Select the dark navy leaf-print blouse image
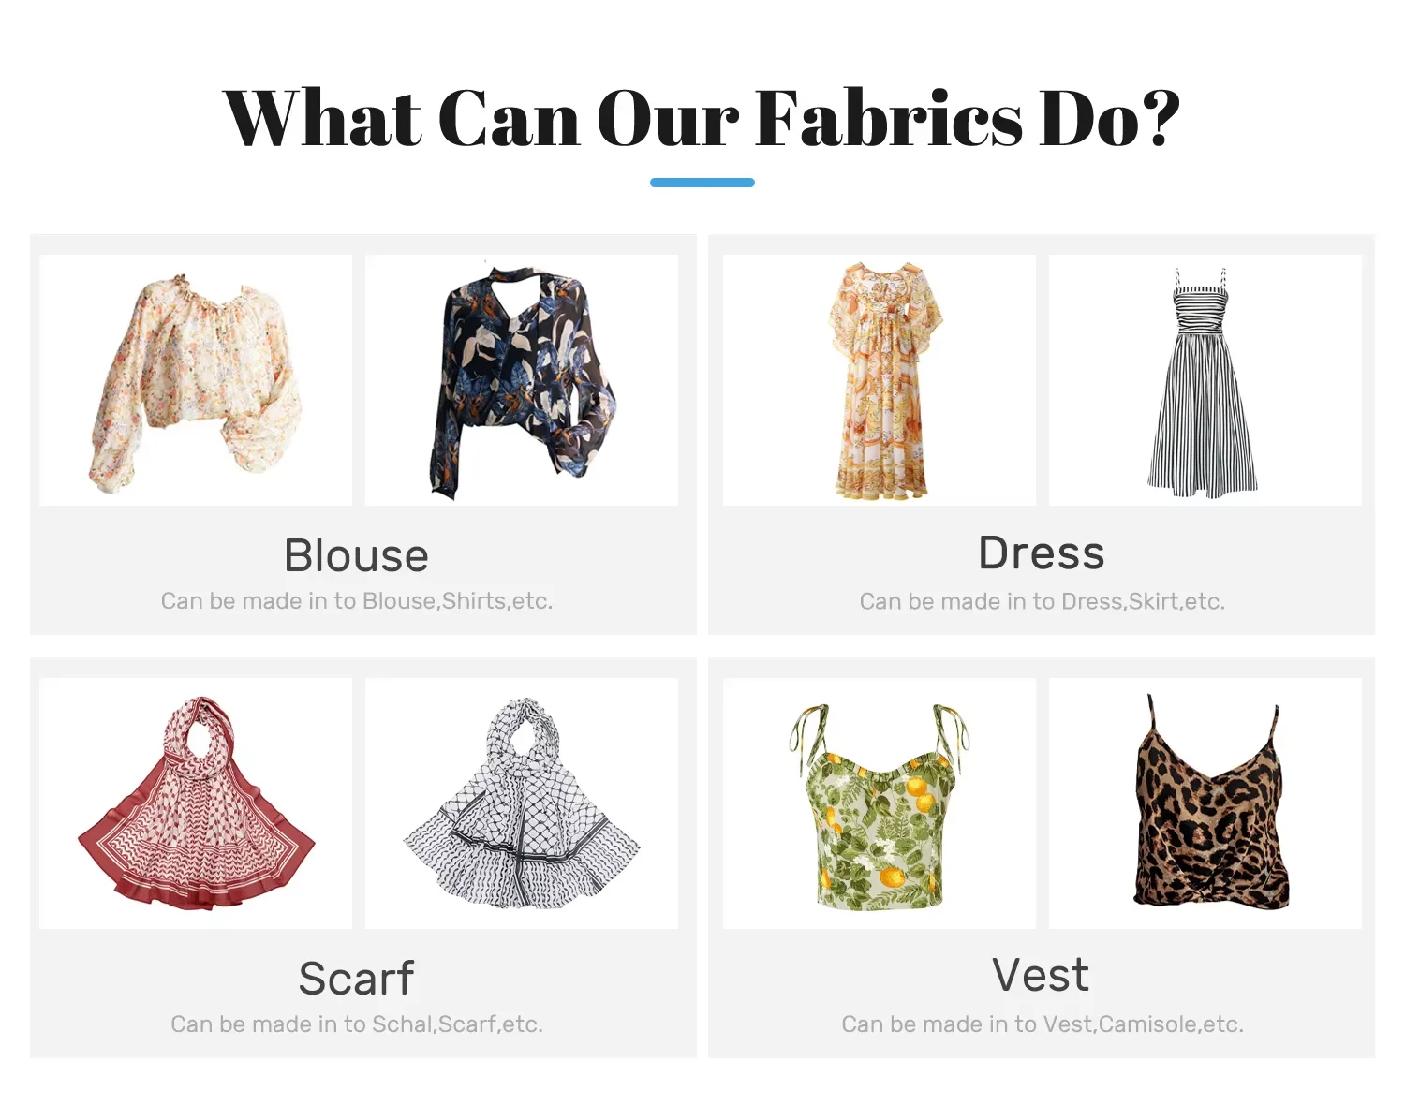 522,380
